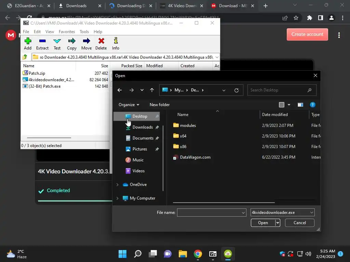
Task: Go up a directory in Open dialog
Action: [152, 90]
